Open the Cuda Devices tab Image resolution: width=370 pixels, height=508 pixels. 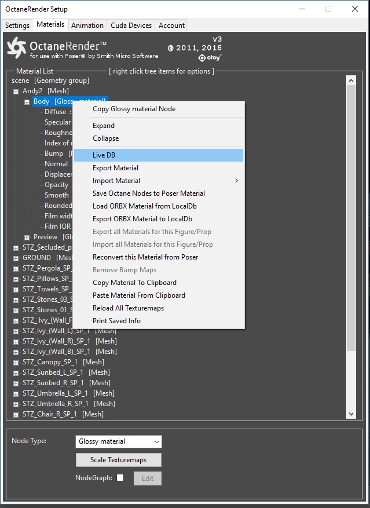[131, 25]
